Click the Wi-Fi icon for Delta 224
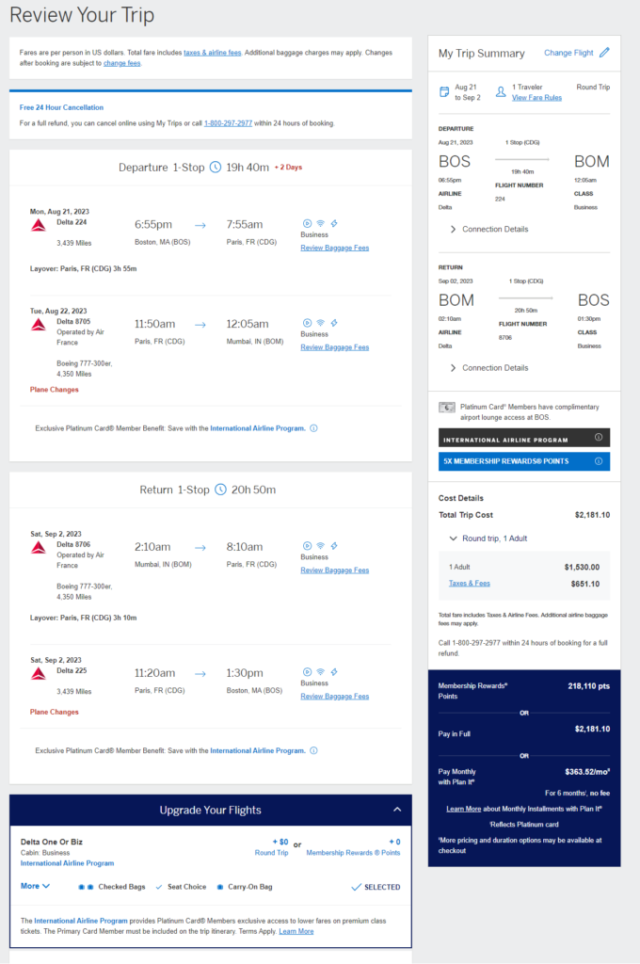 [x=320, y=224]
